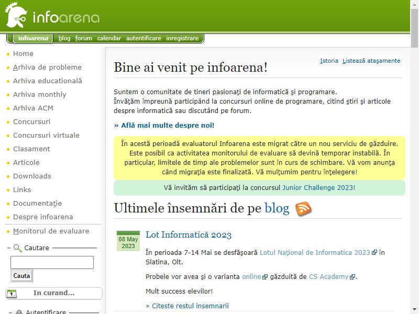Click the Cautare search input field
The width and height of the screenshot is (419, 314).
(x=52, y=263)
